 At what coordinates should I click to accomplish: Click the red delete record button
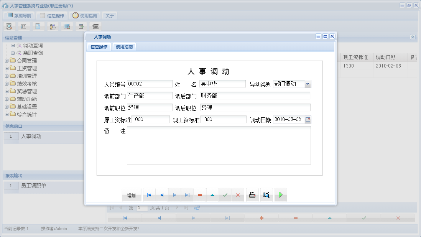[x=200, y=194]
